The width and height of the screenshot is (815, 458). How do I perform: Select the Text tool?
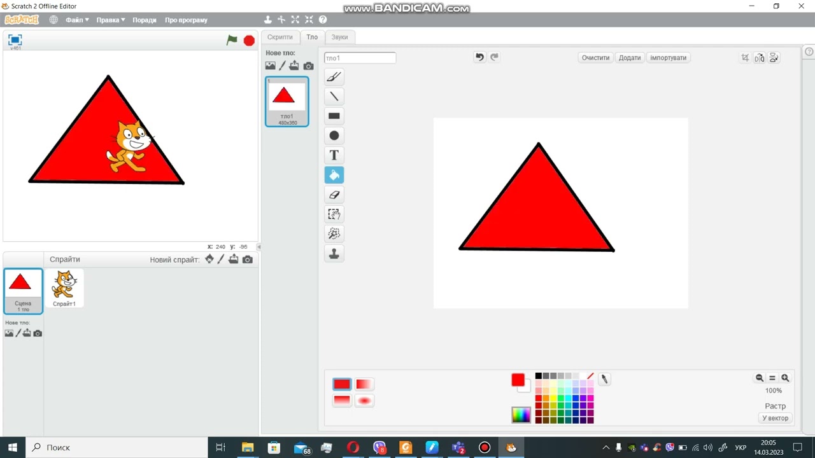click(334, 155)
